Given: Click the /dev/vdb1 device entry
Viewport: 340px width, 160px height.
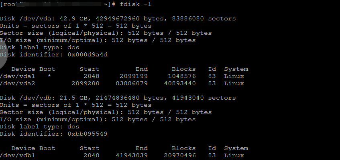Looking at the screenshot, I should pyautogui.click(x=16, y=155).
